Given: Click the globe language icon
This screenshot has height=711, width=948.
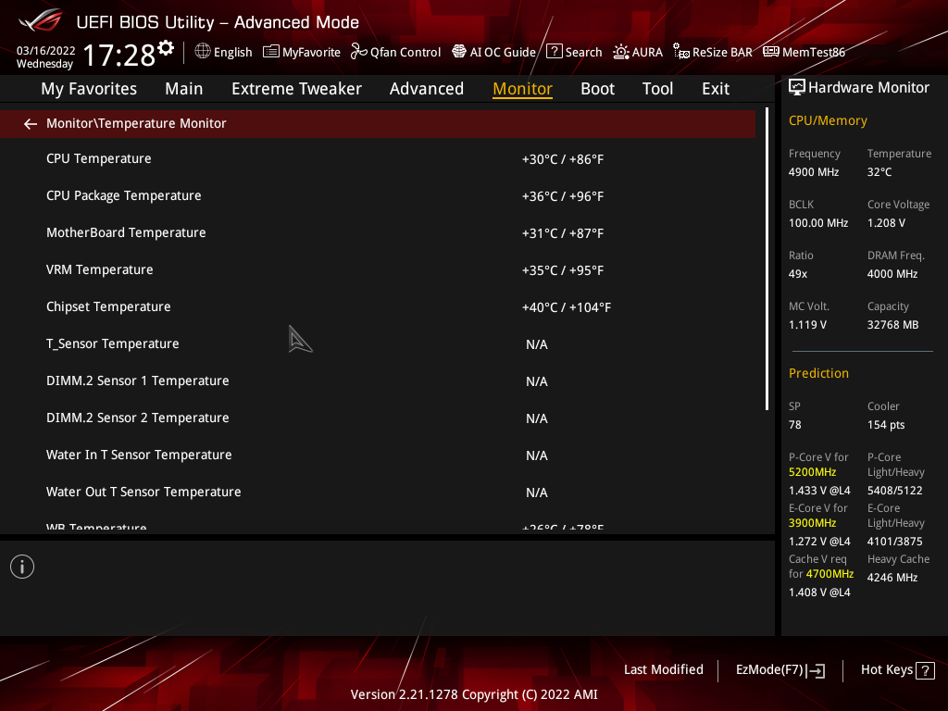Looking at the screenshot, I should [x=203, y=52].
